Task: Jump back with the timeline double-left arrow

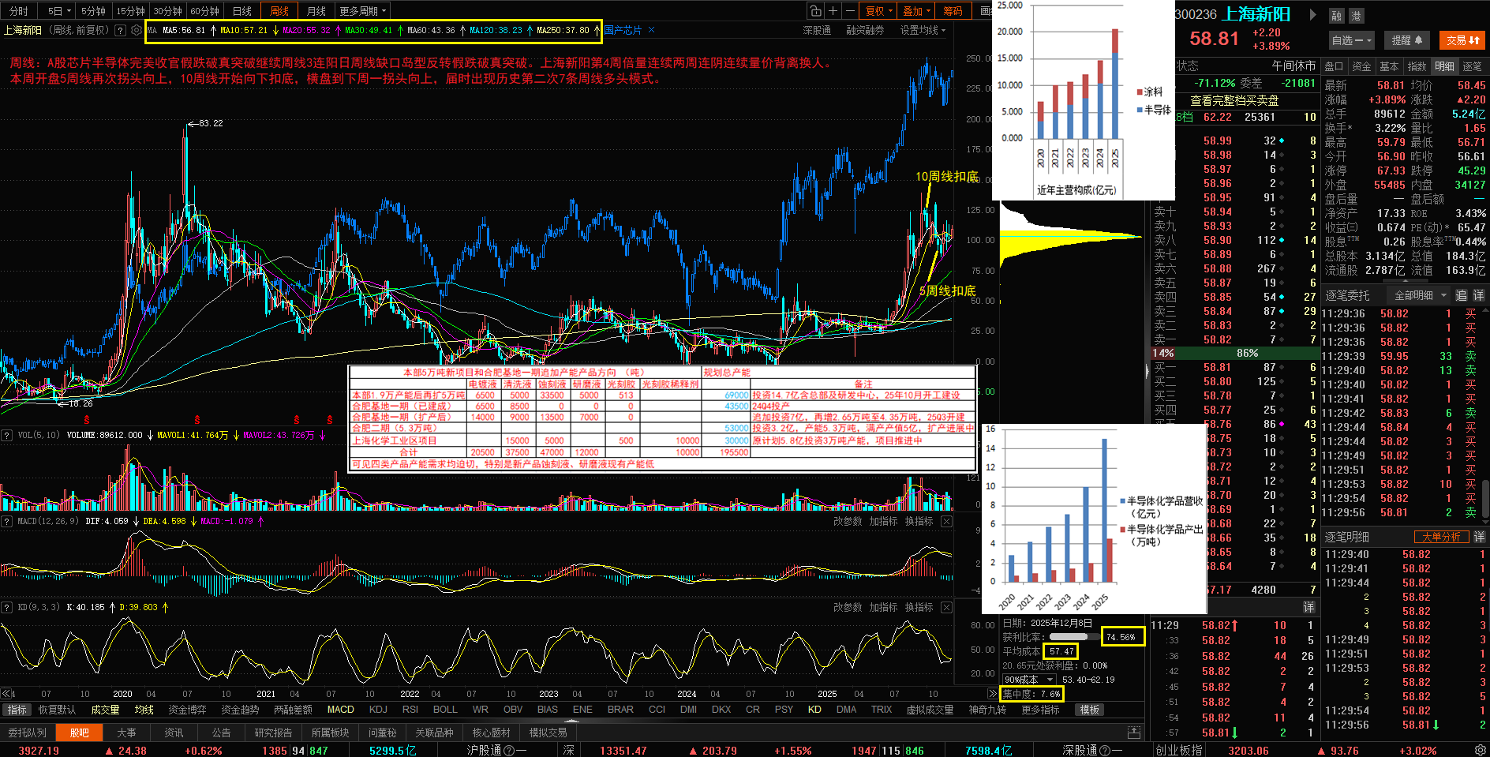Action: (7, 694)
